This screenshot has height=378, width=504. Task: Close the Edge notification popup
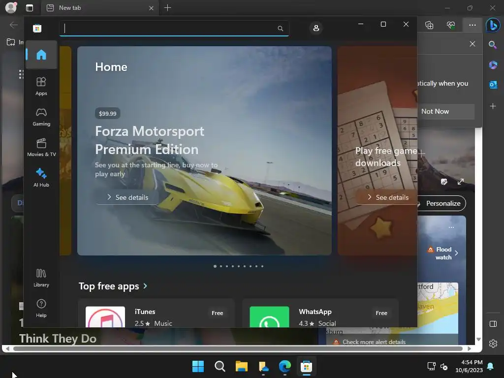472,44
